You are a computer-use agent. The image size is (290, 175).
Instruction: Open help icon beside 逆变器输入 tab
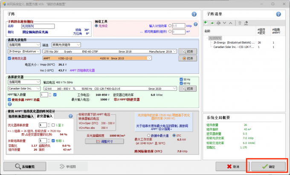pos(71,116)
